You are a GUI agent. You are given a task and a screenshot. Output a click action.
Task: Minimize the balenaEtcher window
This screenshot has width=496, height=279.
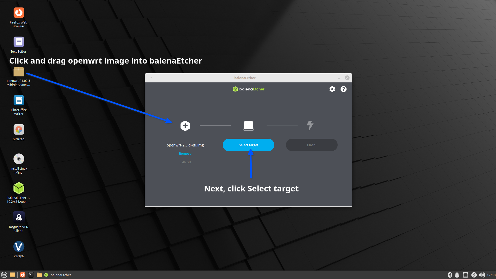click(x=339, y=78)
